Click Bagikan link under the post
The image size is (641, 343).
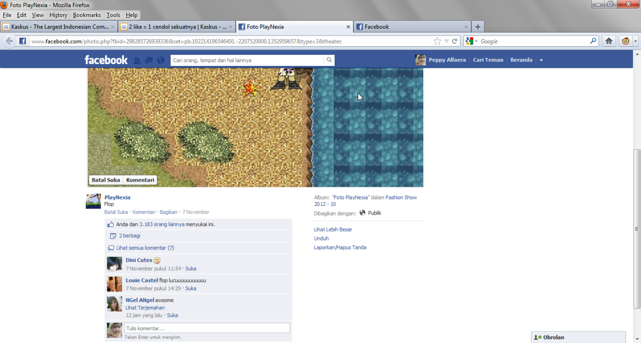(x=169, y=212)
